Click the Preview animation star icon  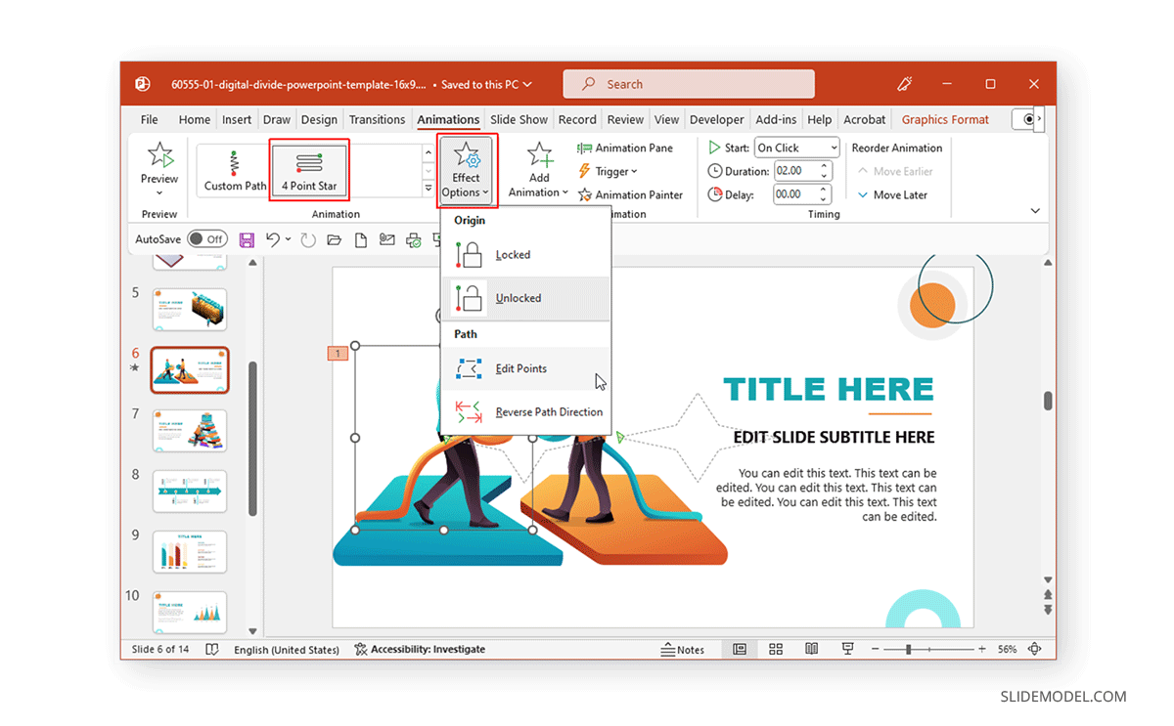click(x=159, y=156)
